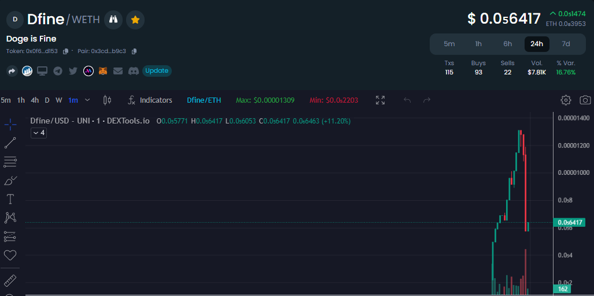
Task: Open chart settings gear icon
Action: (566, 100)
